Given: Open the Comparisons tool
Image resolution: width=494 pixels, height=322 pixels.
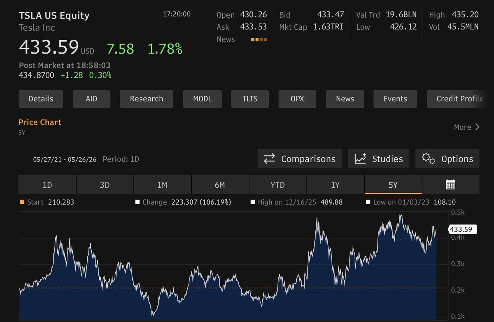Looking at the screenshot, I should click(300, 159).
